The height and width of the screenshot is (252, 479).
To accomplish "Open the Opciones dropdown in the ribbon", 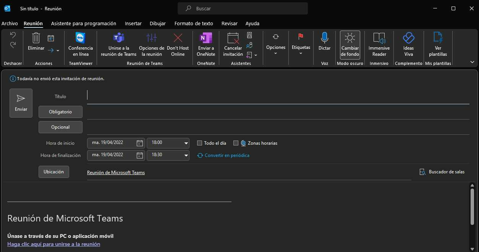I will [276, 44].
